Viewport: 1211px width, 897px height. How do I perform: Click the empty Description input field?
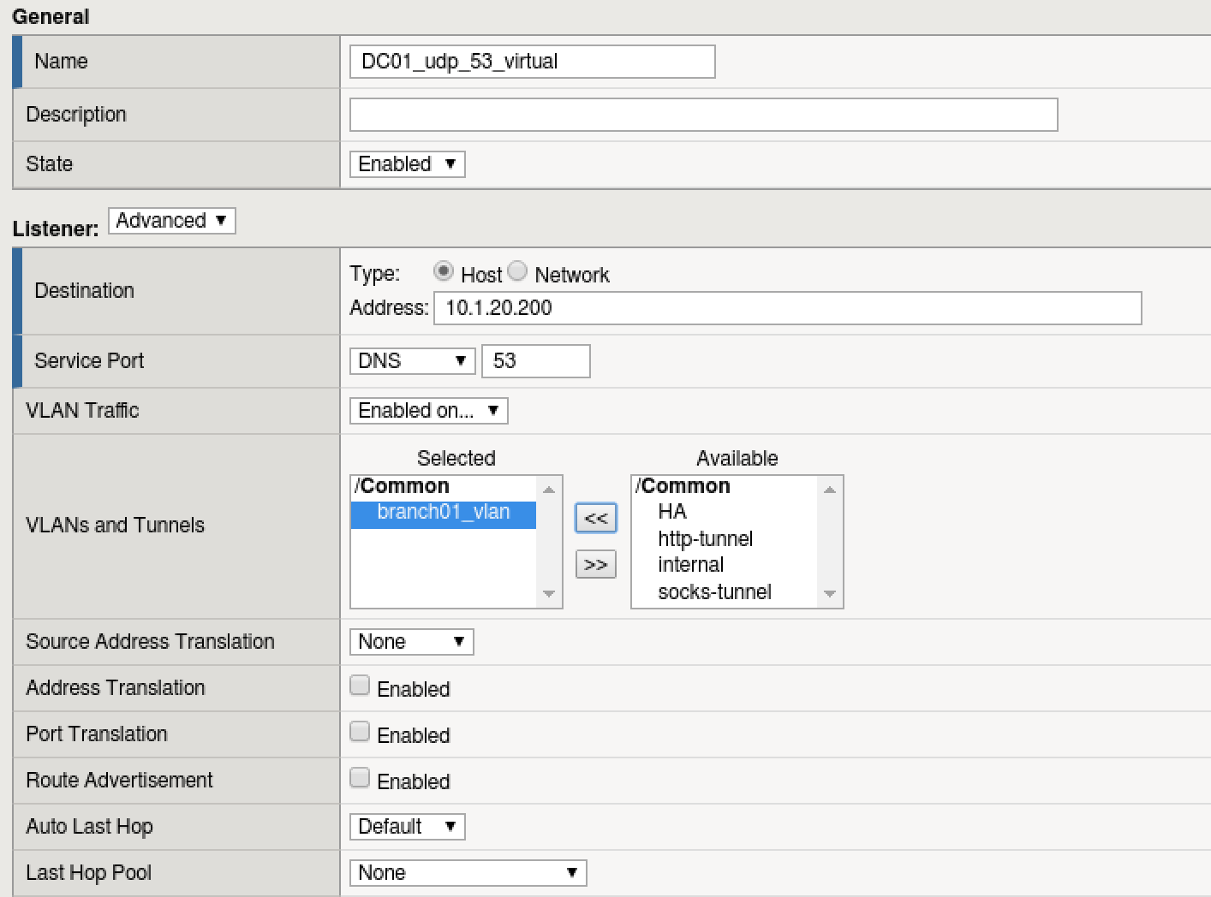pos(703,115)
